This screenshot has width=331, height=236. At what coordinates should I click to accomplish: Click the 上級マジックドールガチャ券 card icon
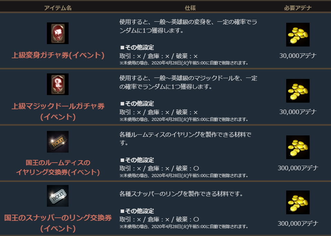click(58, 84)
